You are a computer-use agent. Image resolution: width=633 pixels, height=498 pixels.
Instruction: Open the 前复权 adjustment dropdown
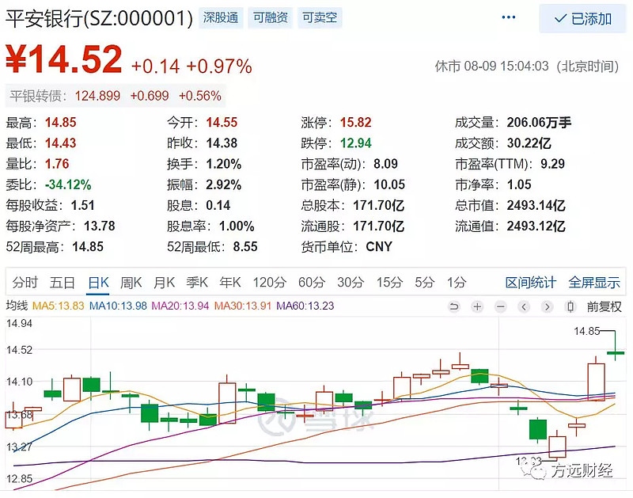pyautogui.click(x=604, y=306)
